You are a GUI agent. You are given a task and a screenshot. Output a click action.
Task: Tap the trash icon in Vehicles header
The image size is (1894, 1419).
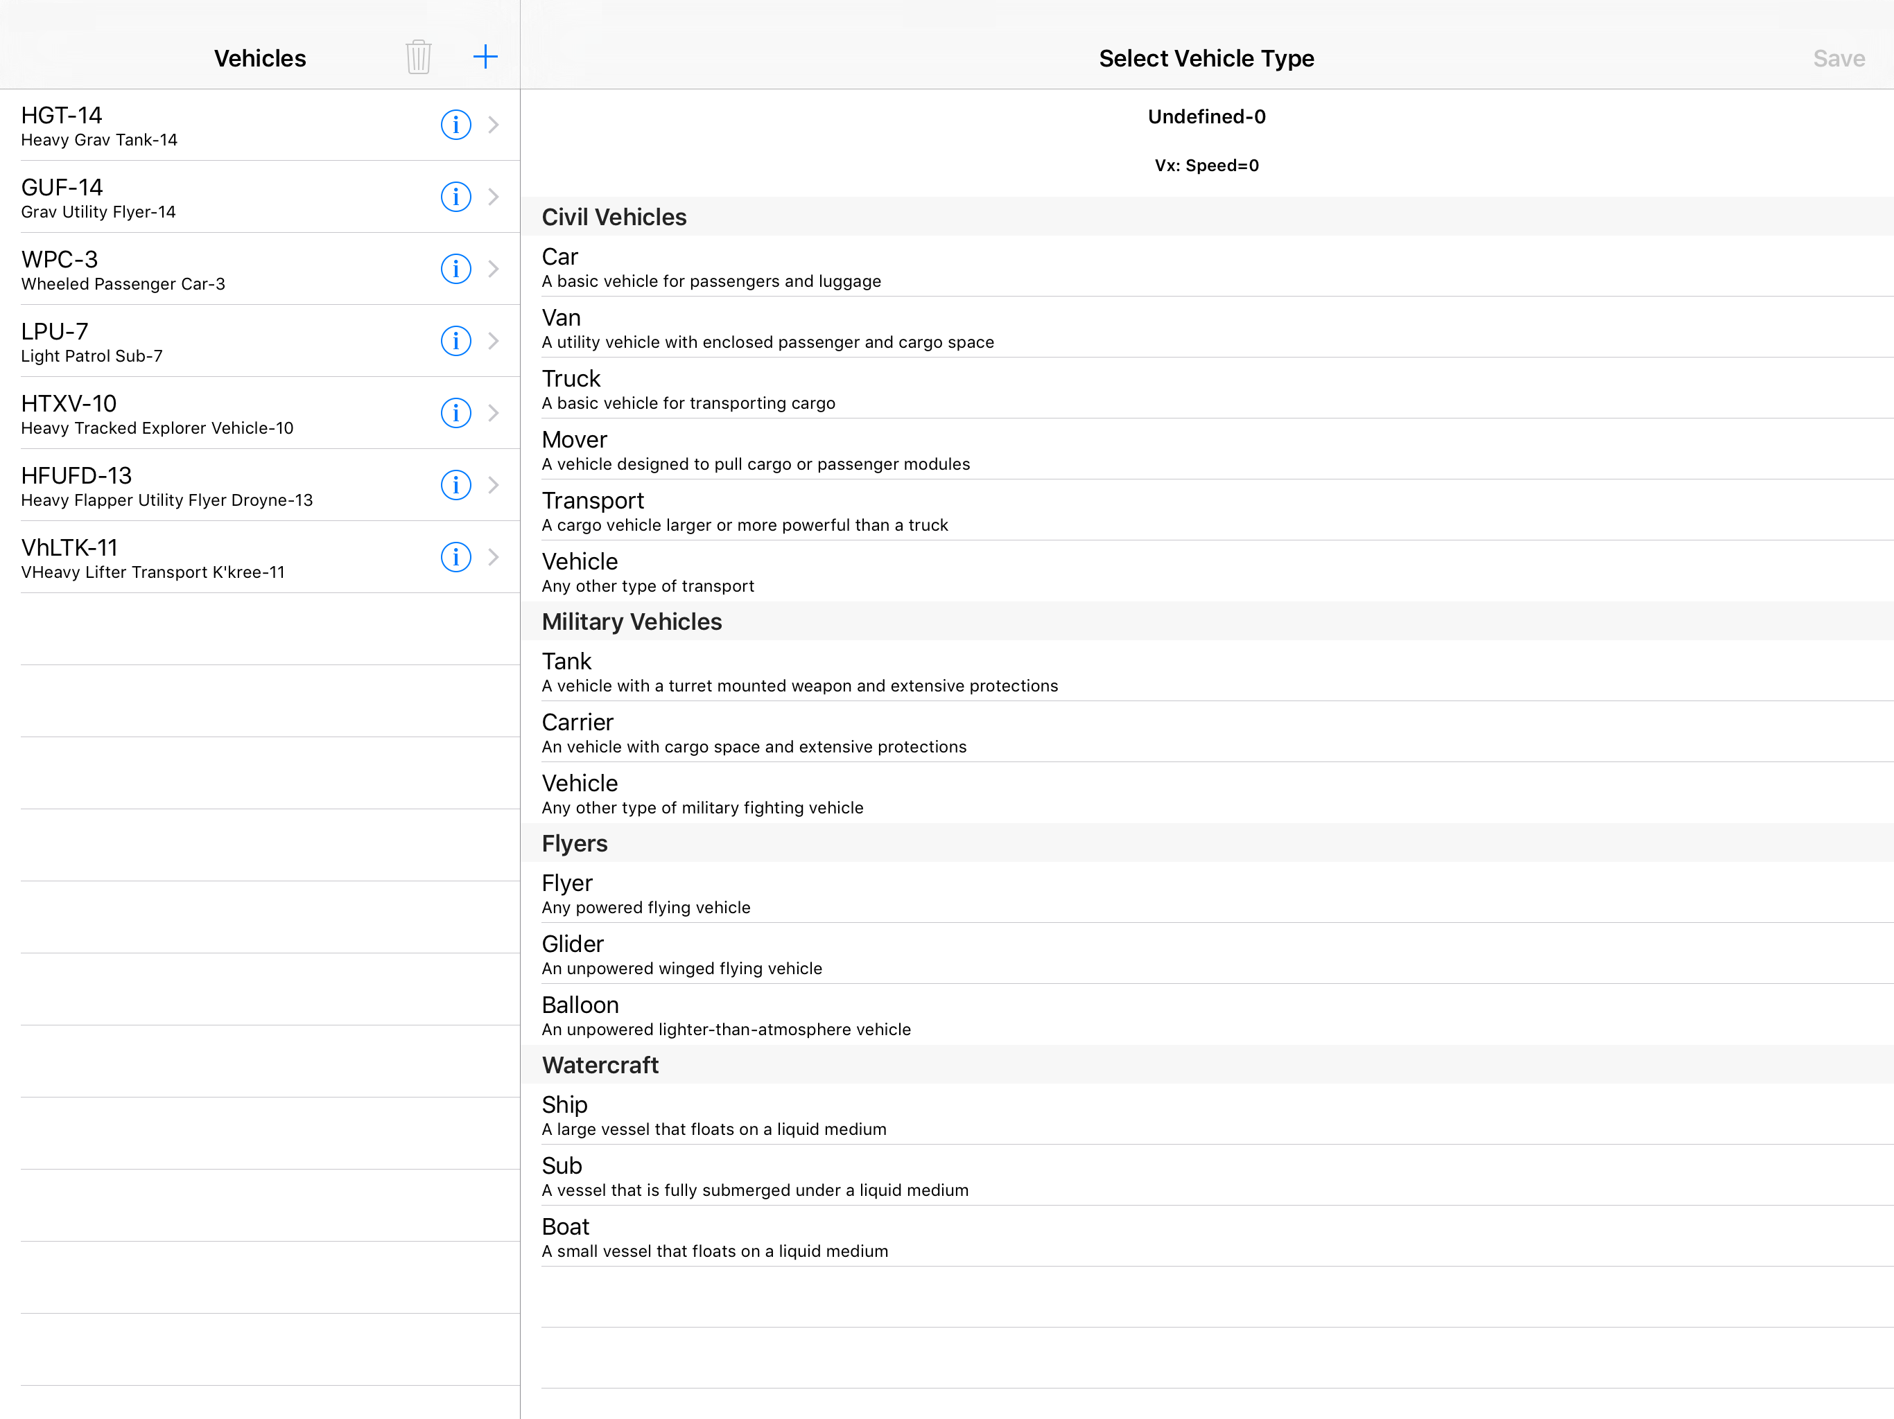coord(418,58)
